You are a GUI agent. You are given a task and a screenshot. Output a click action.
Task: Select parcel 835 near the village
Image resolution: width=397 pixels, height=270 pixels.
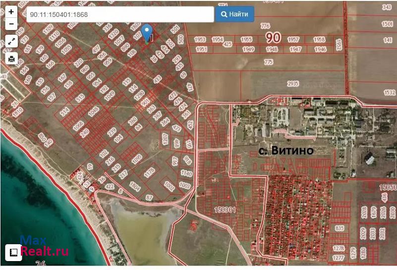[340, 228]
